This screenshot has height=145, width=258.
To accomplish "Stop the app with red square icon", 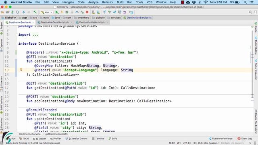I will tap(87, 12).
